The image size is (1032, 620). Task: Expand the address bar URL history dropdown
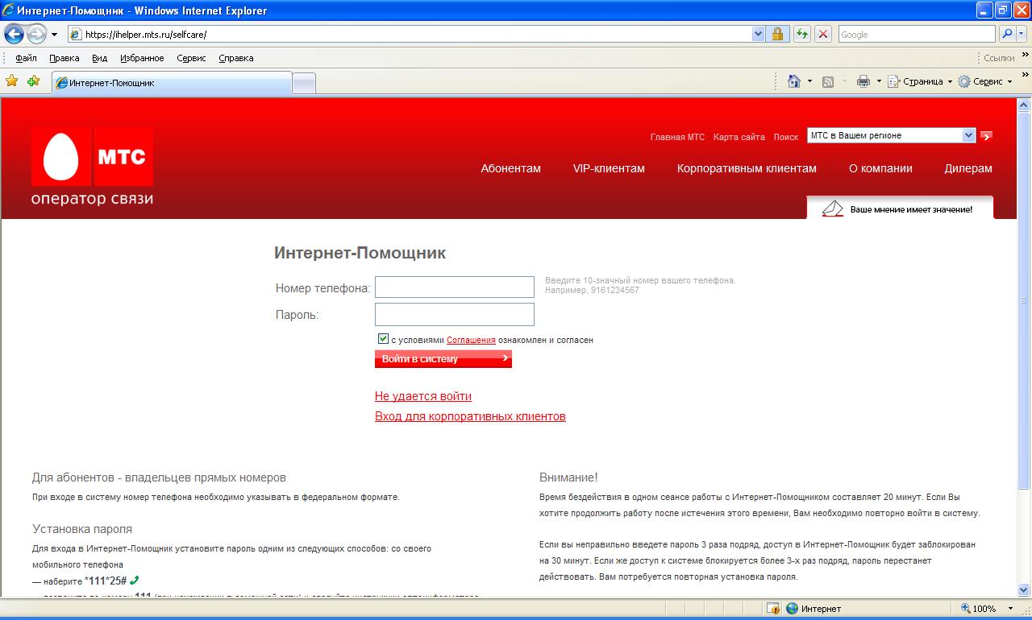pos(758,35)
